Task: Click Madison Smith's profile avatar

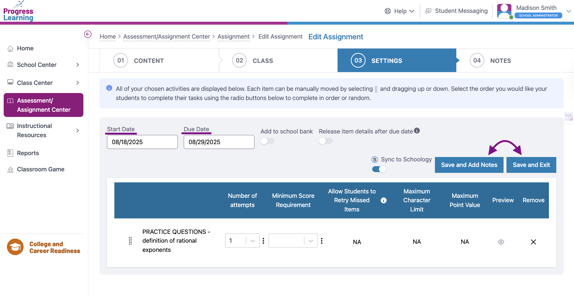Action: point(504,11)
